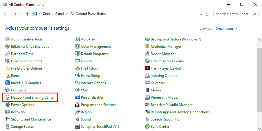Click the Flash Player icon
The height and width of the screenshot is (131, 262).
147,68
